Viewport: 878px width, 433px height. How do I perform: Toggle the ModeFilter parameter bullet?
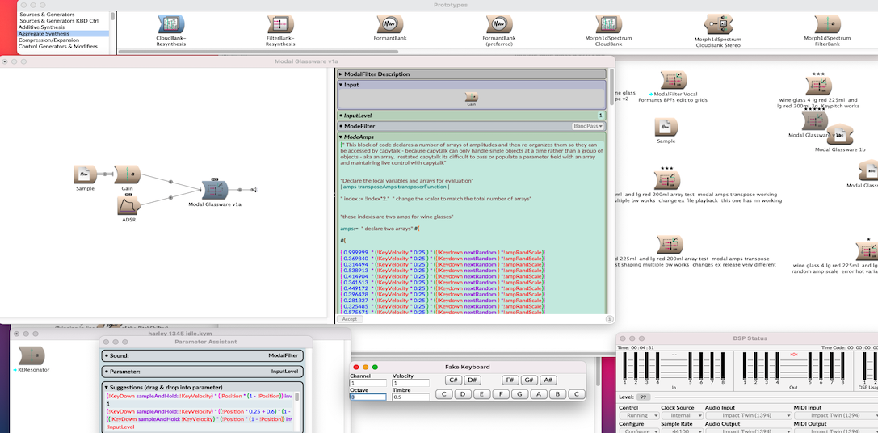(340, 127)
